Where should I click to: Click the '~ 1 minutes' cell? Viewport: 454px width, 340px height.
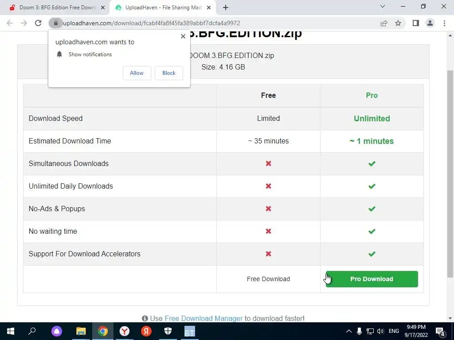(372, 141)
